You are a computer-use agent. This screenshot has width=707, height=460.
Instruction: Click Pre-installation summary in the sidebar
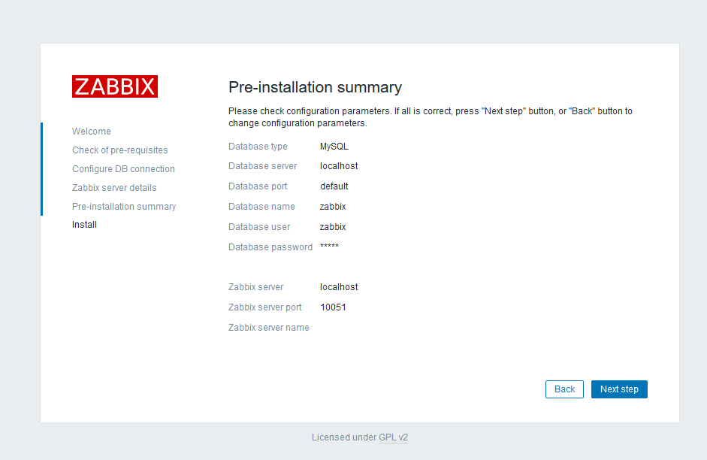click(x=124, y=207)
